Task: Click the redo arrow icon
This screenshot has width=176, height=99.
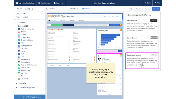Action: coord(21,9)
